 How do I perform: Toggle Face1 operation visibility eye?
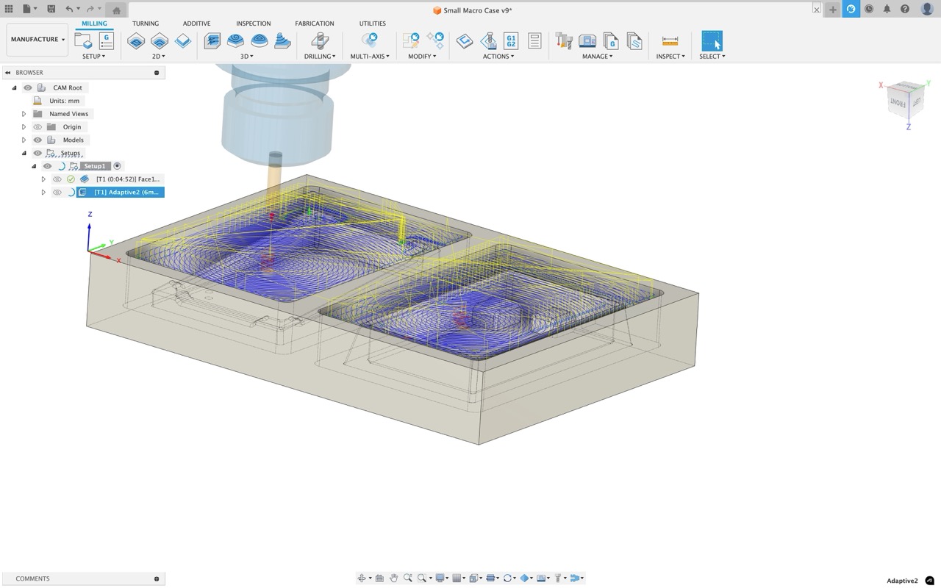point(57,179)
